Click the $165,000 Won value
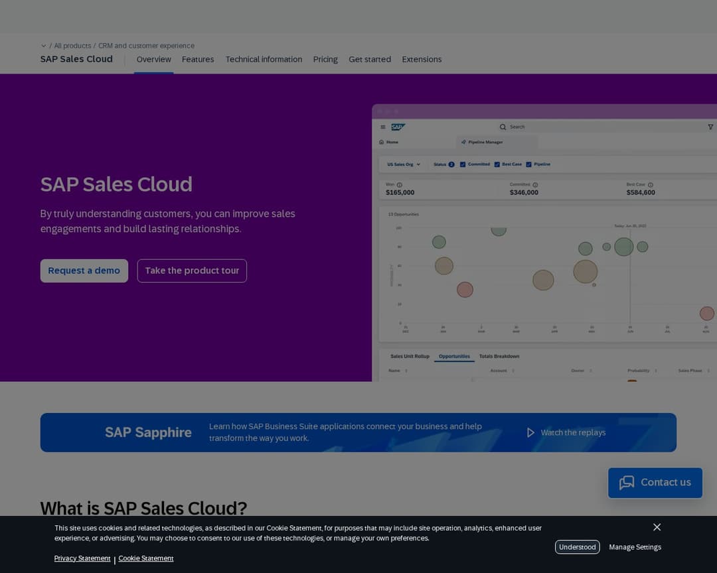 point(400,192)
